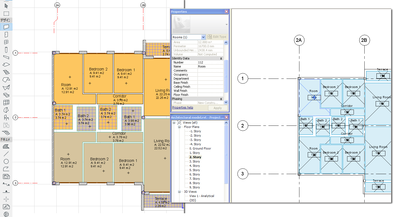Activate the Beam tool
This screenshot has height=217, width=394.
6,57
